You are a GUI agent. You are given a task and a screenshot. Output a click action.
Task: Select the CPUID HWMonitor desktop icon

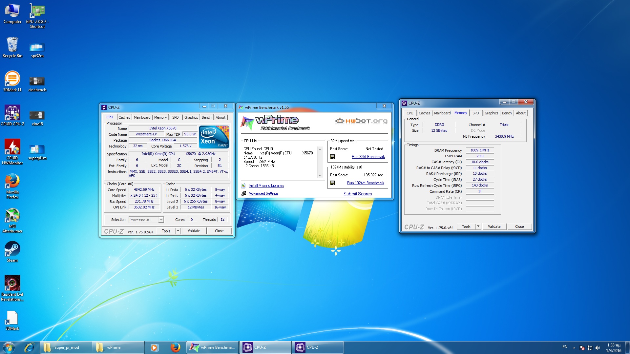12,152
